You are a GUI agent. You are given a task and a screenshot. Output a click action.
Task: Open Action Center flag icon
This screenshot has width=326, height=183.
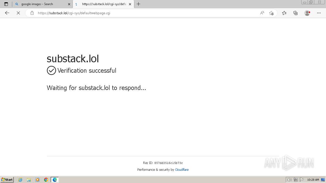(x=302, y=180)
